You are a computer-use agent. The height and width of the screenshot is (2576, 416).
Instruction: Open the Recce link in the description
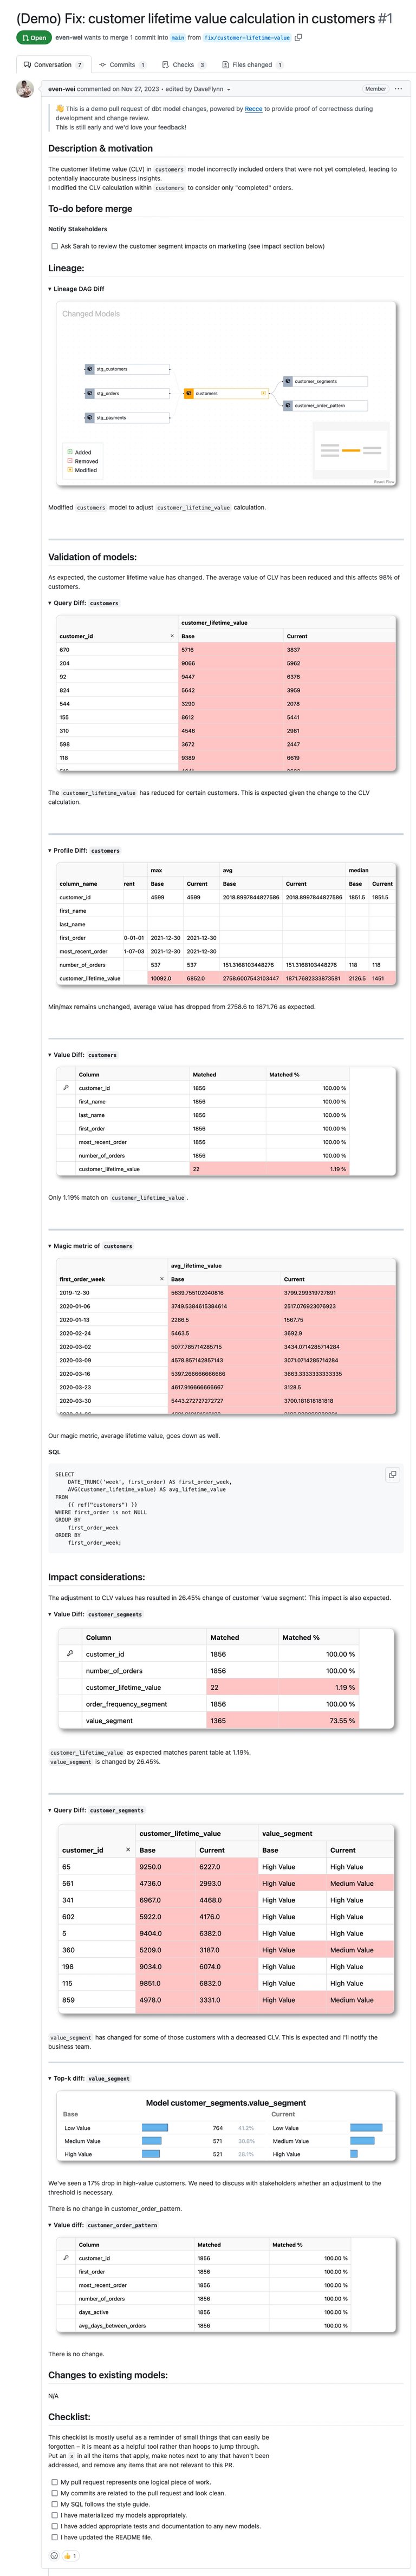[254, 109]
